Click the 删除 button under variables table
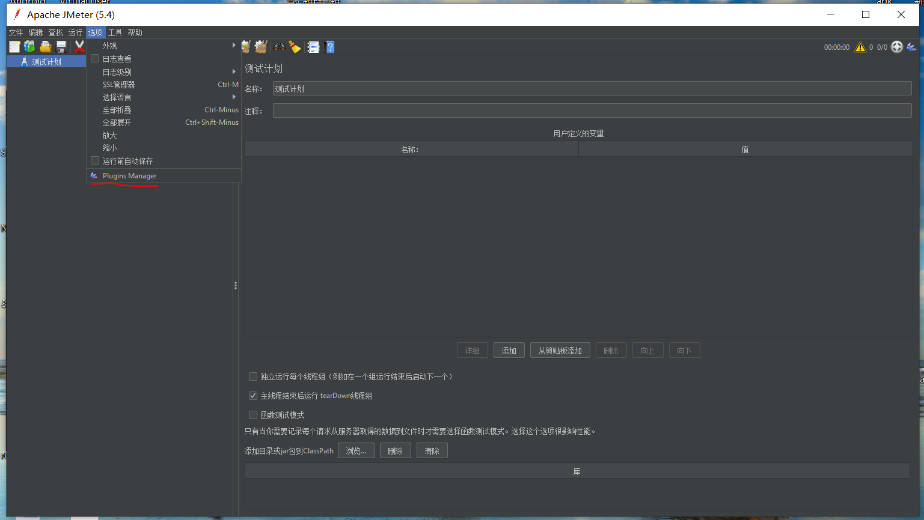The height and width of the screenshot is (520, 924). point(611,351)
